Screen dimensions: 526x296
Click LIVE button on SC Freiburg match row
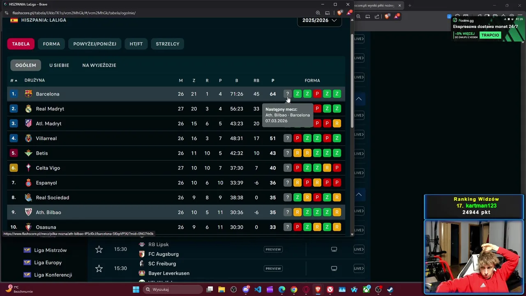tap(359, 268)
